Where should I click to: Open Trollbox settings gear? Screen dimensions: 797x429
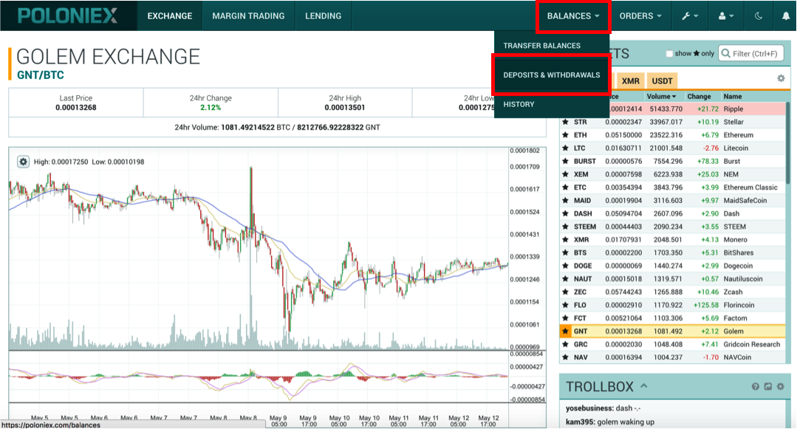point(781,387)
